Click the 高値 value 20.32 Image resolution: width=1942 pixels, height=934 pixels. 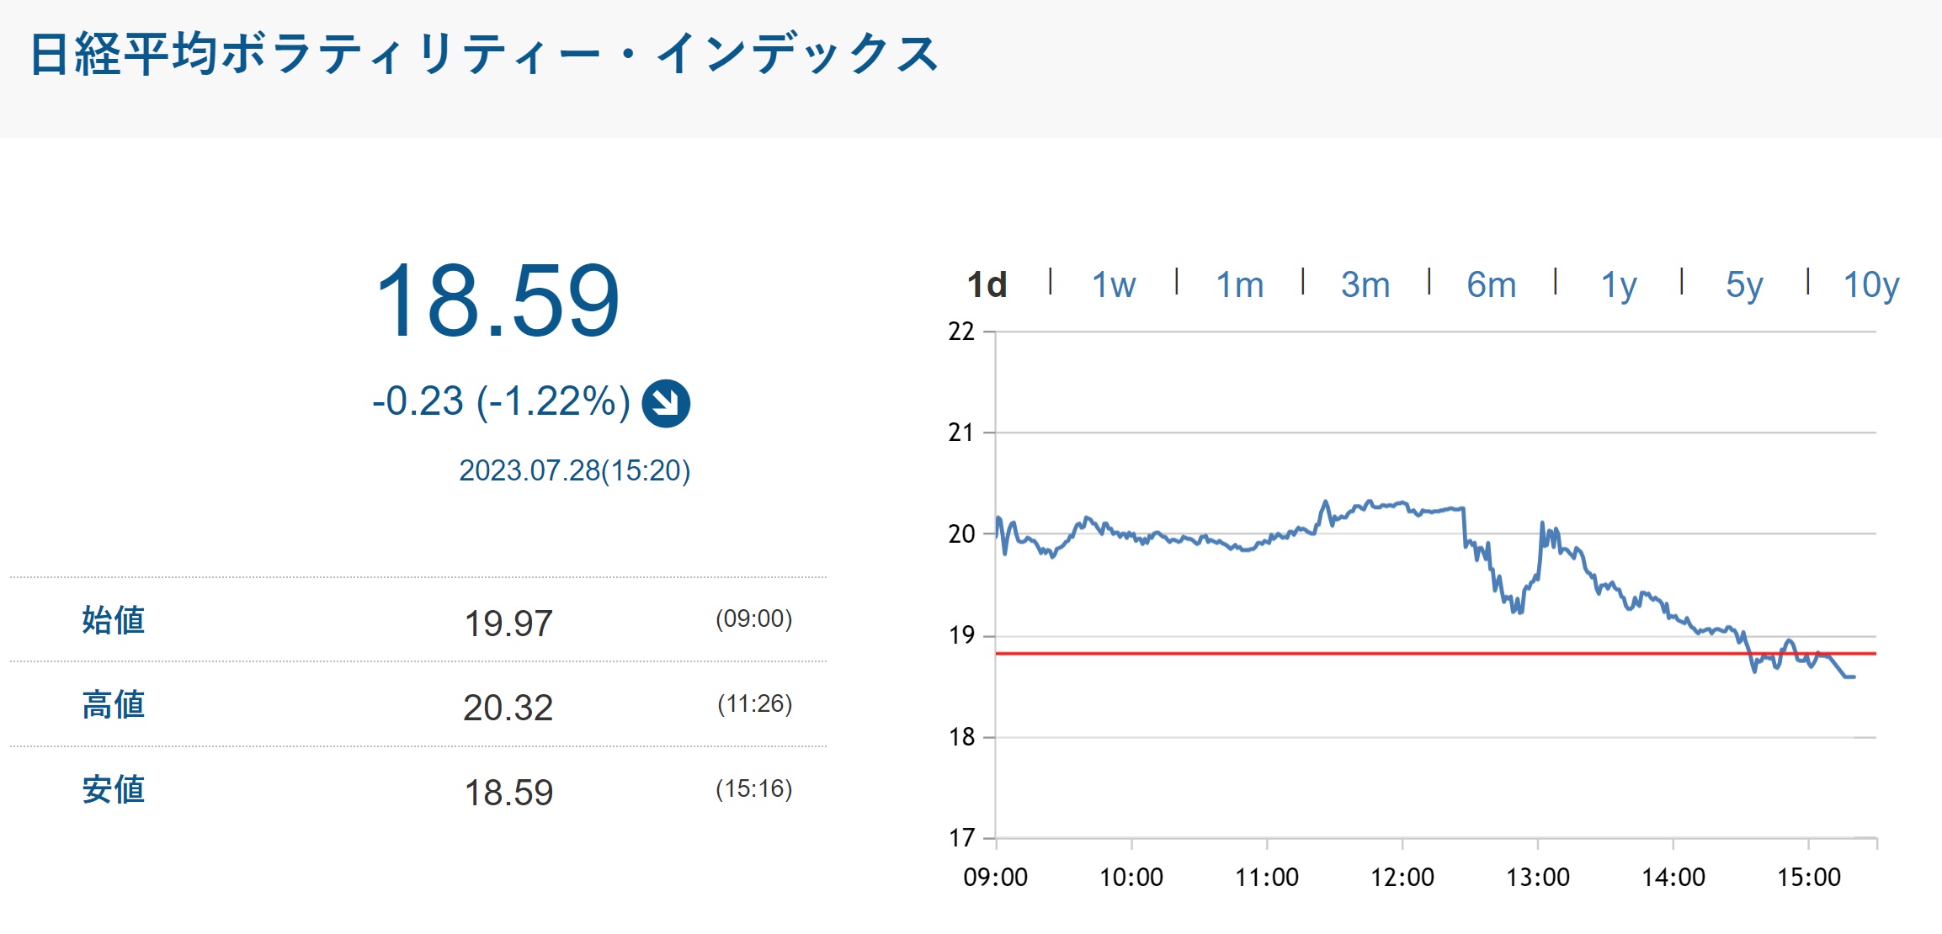(508, 708)
